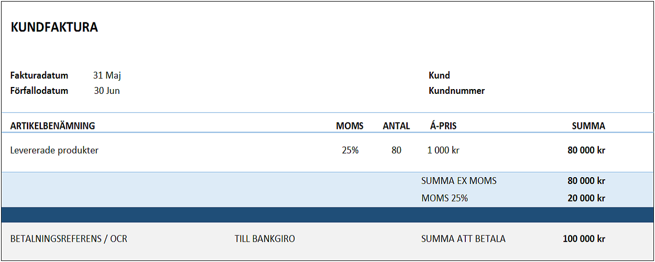Click the quantity value 80
The image size is (655, 262).
tap(396, 150)
